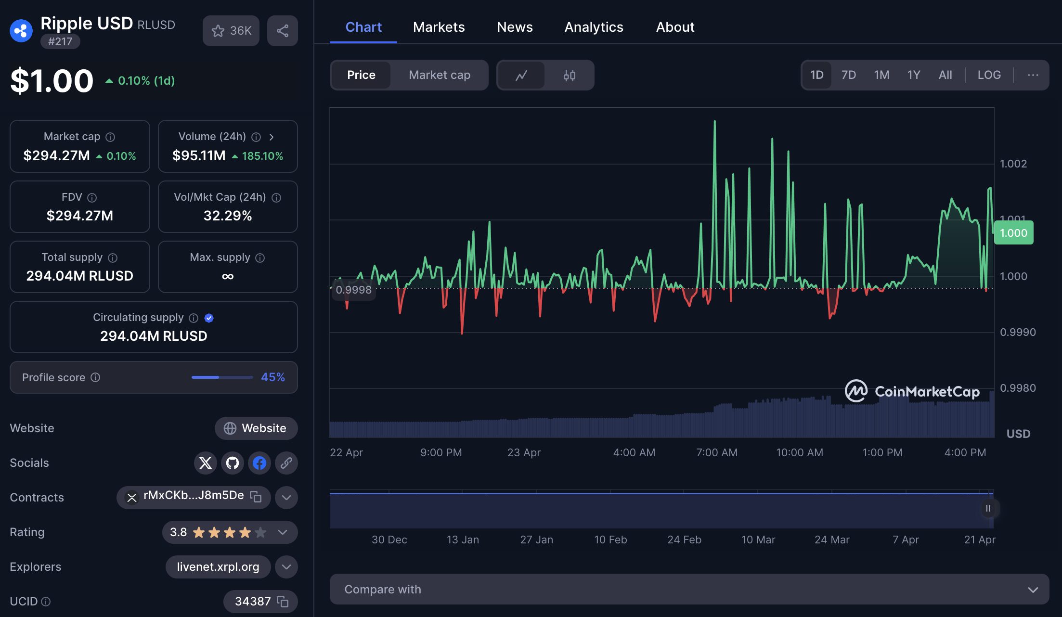Copy the UCID 34387

[283, 602]
